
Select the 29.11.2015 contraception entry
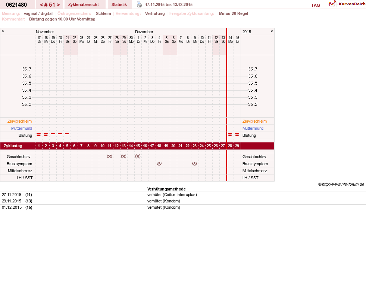pyautogui.click(x=183, y=201)
